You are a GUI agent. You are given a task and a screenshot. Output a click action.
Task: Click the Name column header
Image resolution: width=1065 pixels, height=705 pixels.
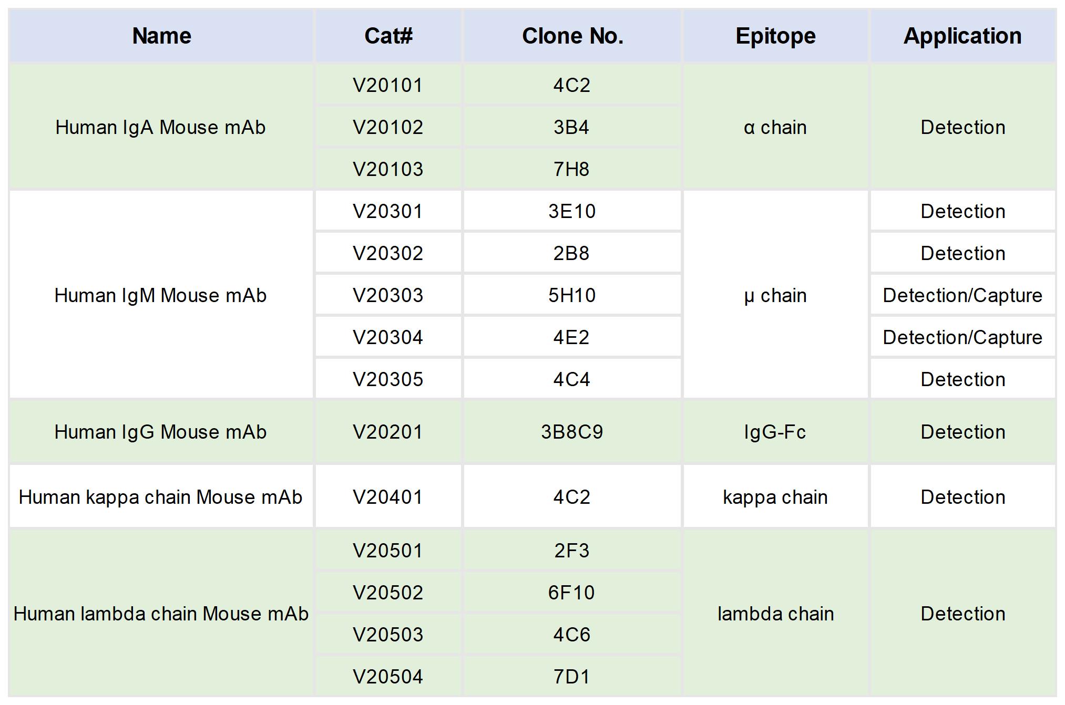tap(161, 36)
